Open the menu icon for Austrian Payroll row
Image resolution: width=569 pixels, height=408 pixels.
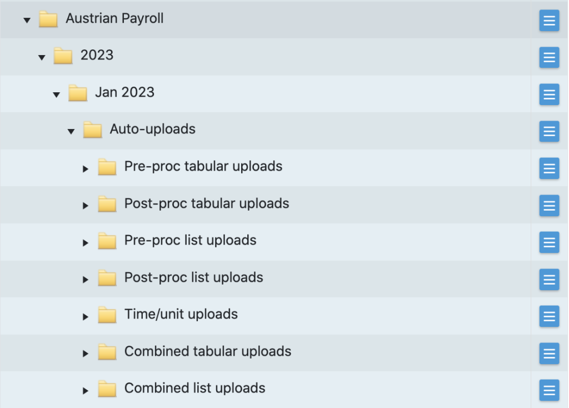tap(549, 21)
